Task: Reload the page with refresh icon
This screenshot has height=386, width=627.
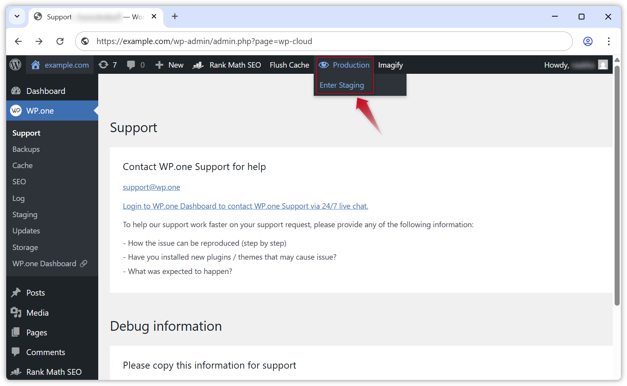Action: (x=60, y=41)
